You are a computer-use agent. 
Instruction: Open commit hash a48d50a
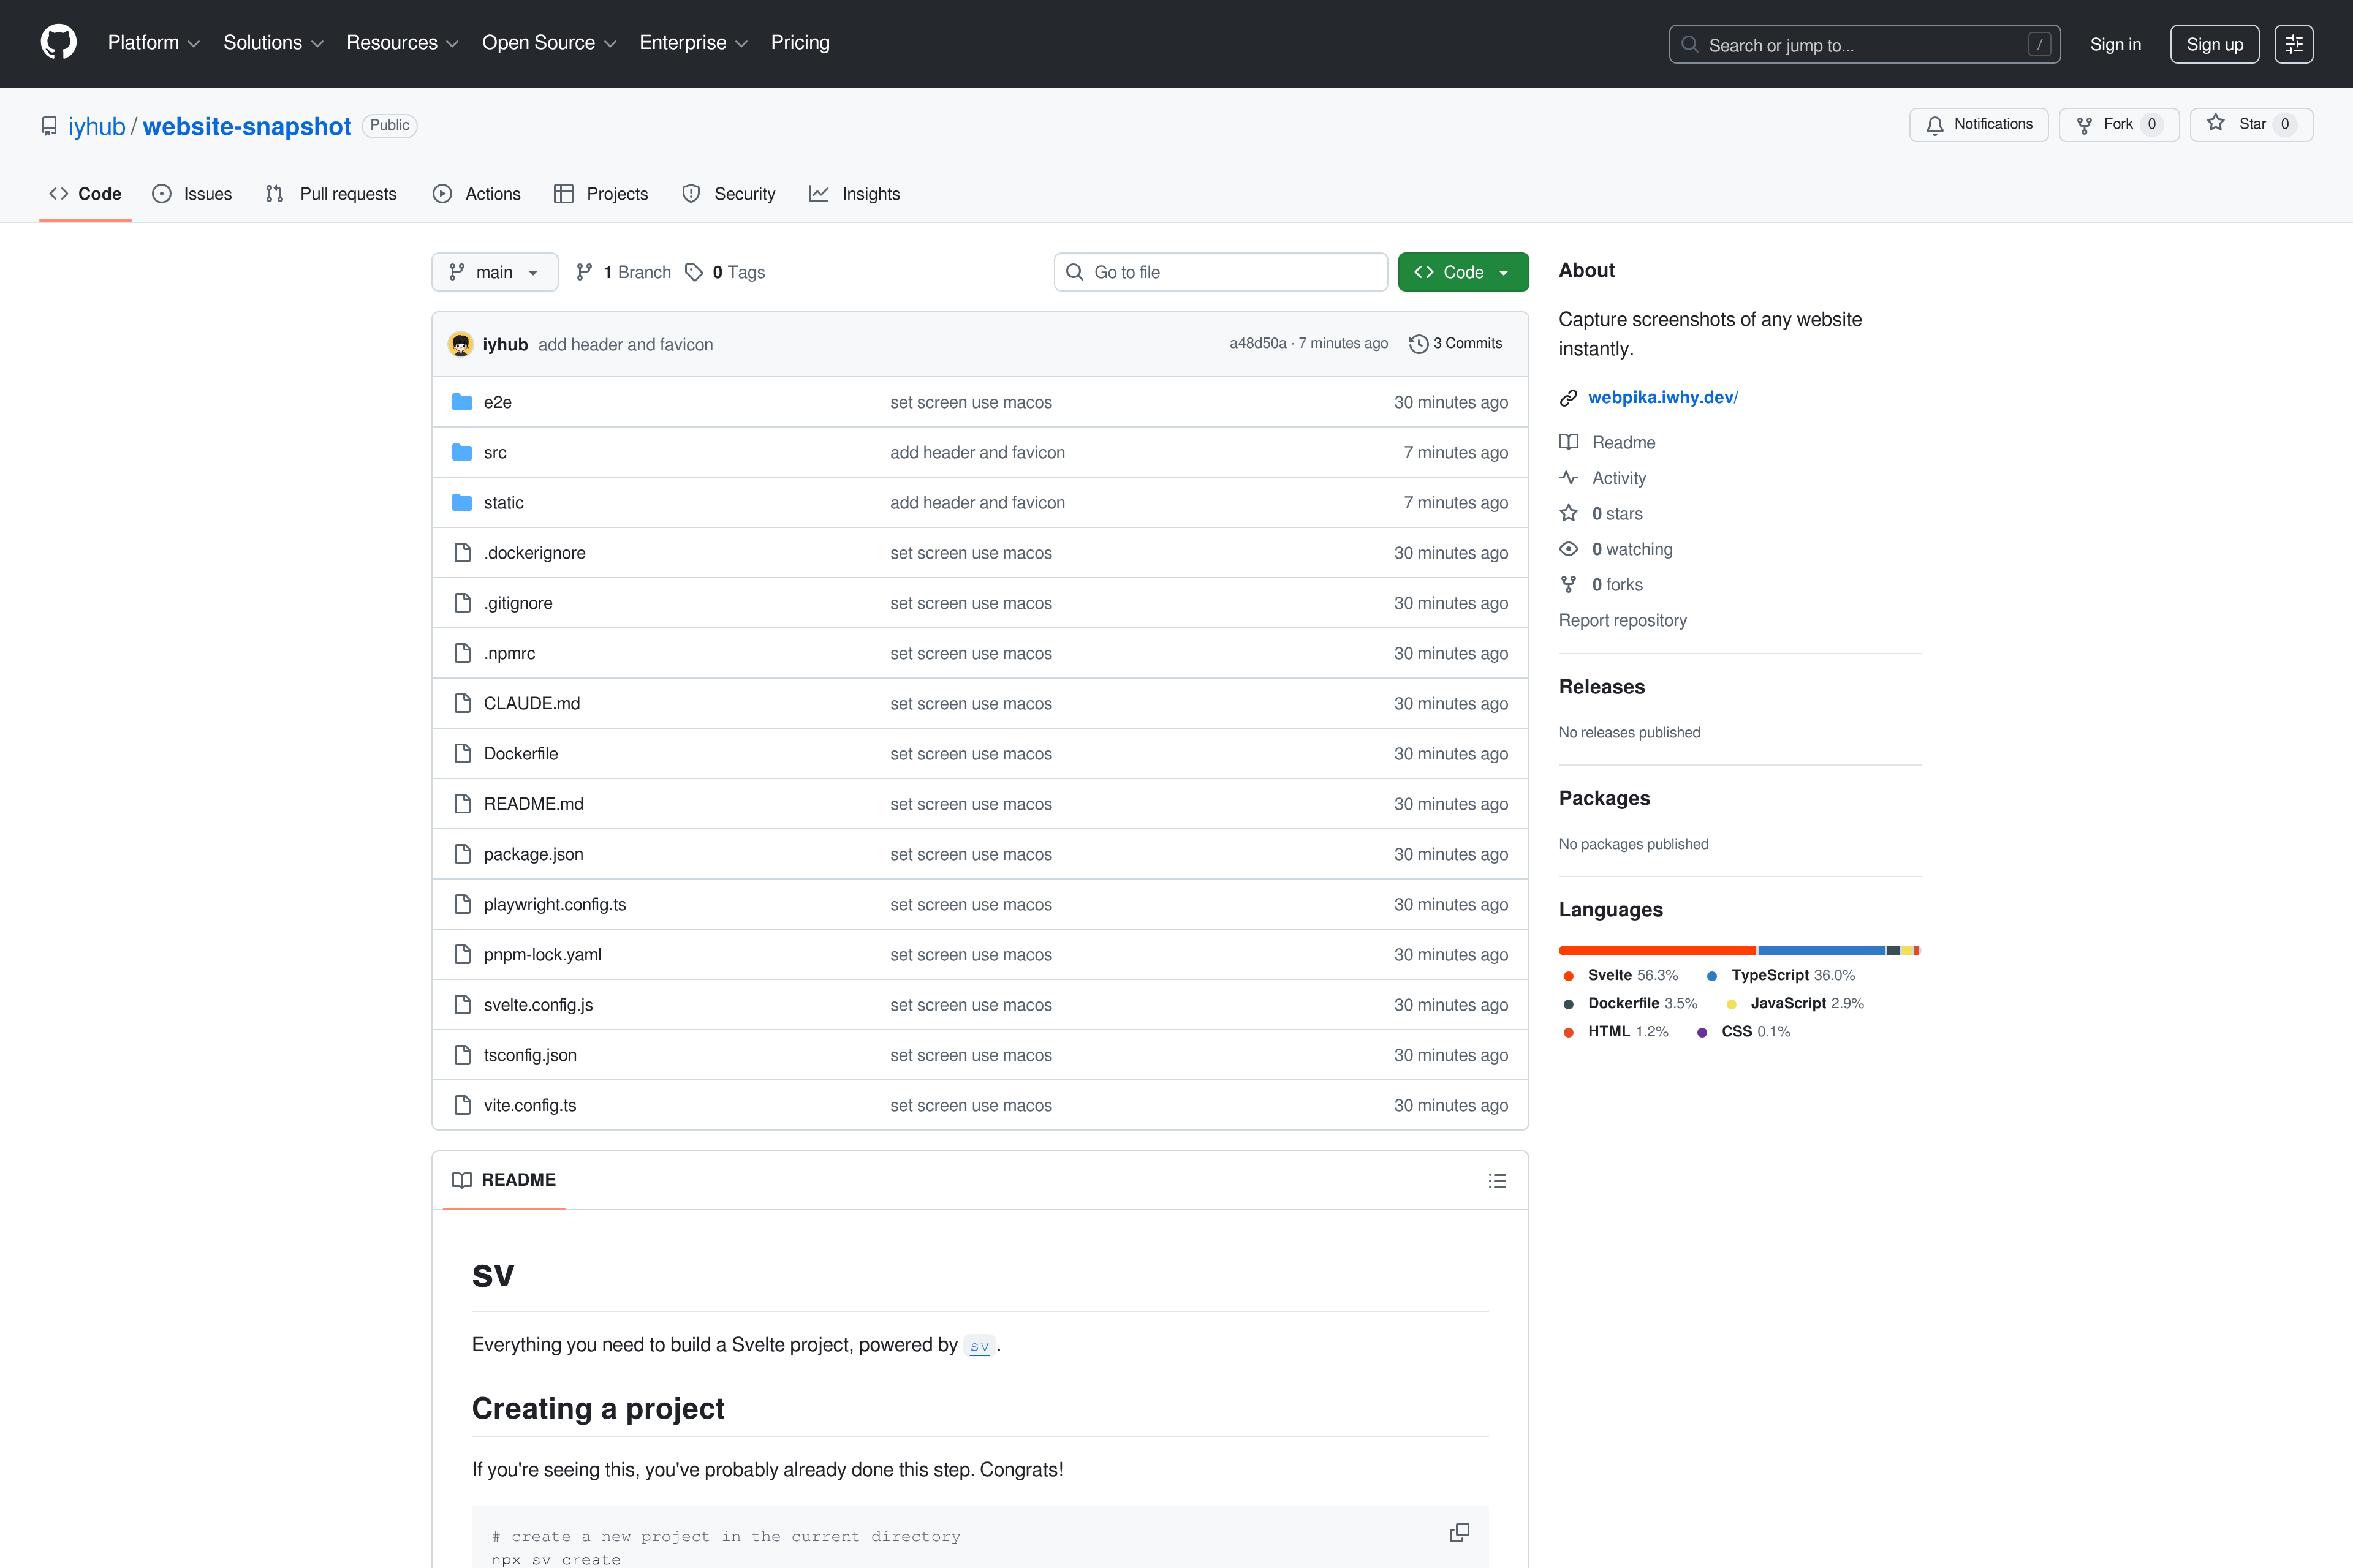click(x=1257, y=343)
